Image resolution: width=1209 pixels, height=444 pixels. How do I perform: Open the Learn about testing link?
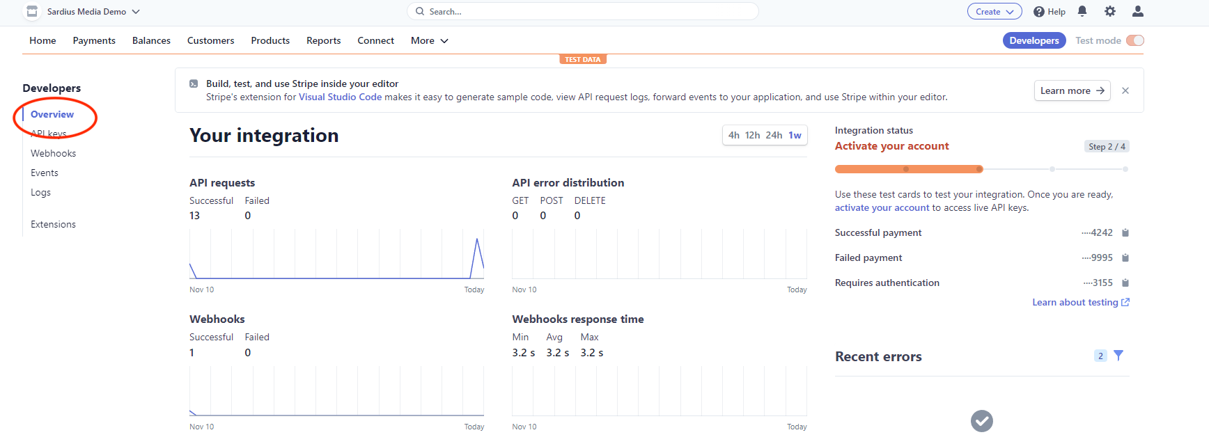point(1081,302)
